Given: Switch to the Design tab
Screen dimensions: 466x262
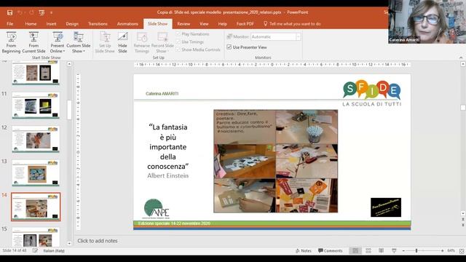Looking at the screenshot, I should pyautogui.click(x=72, y=24).
